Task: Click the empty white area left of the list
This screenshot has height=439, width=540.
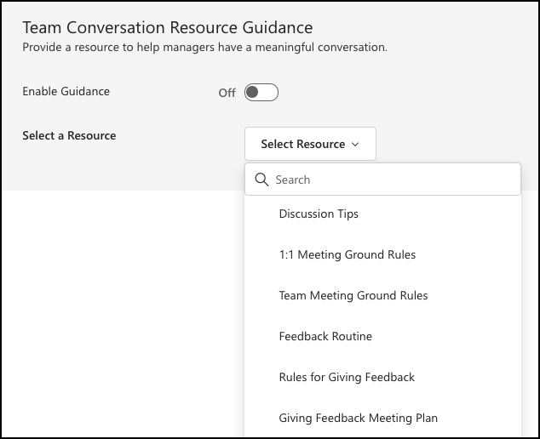Action: point(119,315)
